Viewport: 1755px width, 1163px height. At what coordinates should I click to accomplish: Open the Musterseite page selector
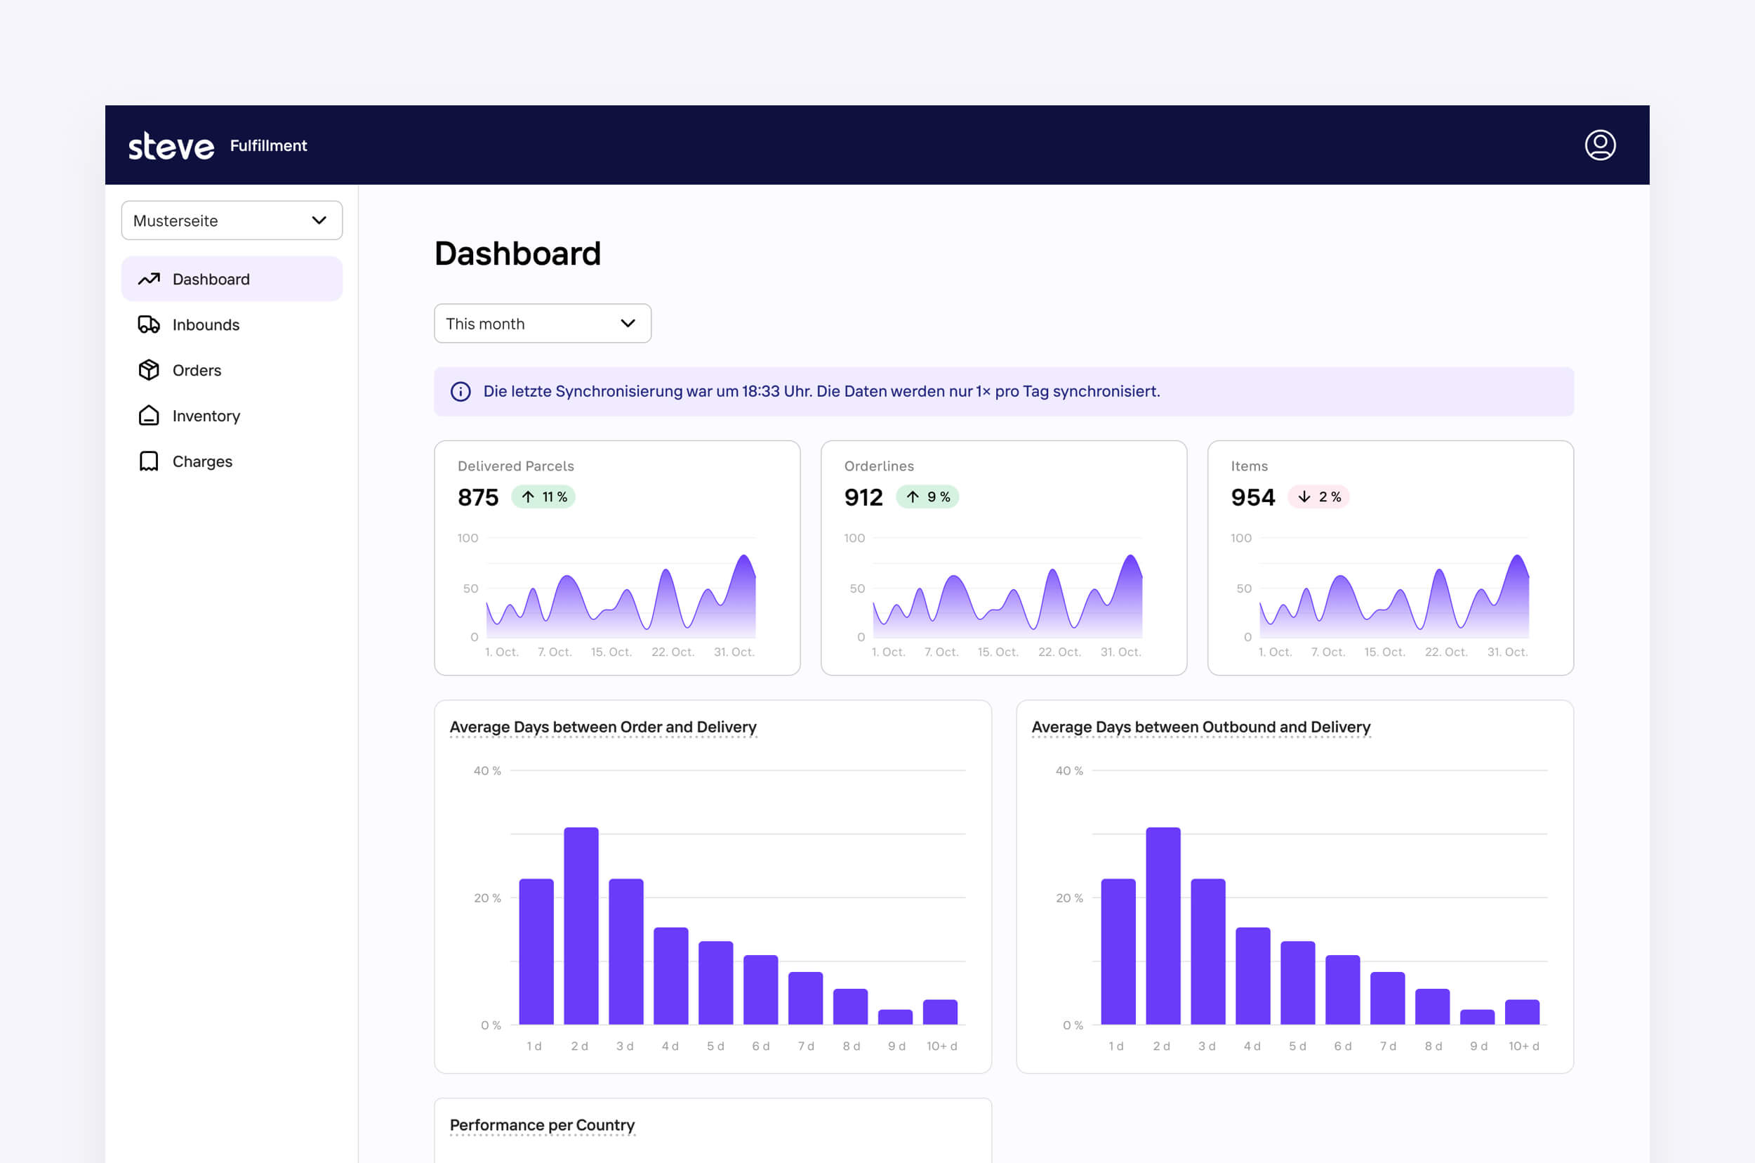pyautogui.click(x=232, y=221)
